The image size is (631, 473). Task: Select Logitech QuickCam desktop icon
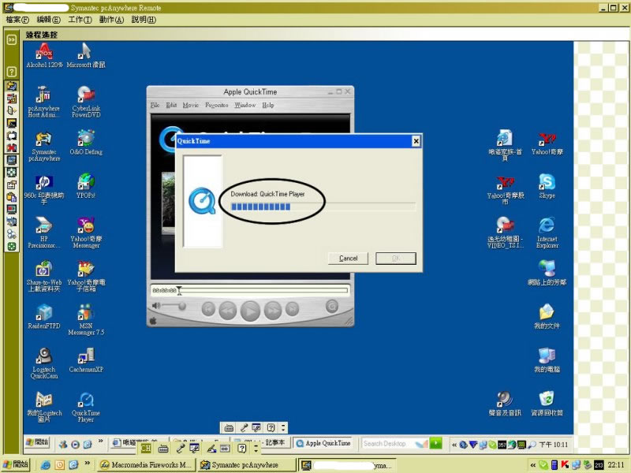[x=44, y=363]
